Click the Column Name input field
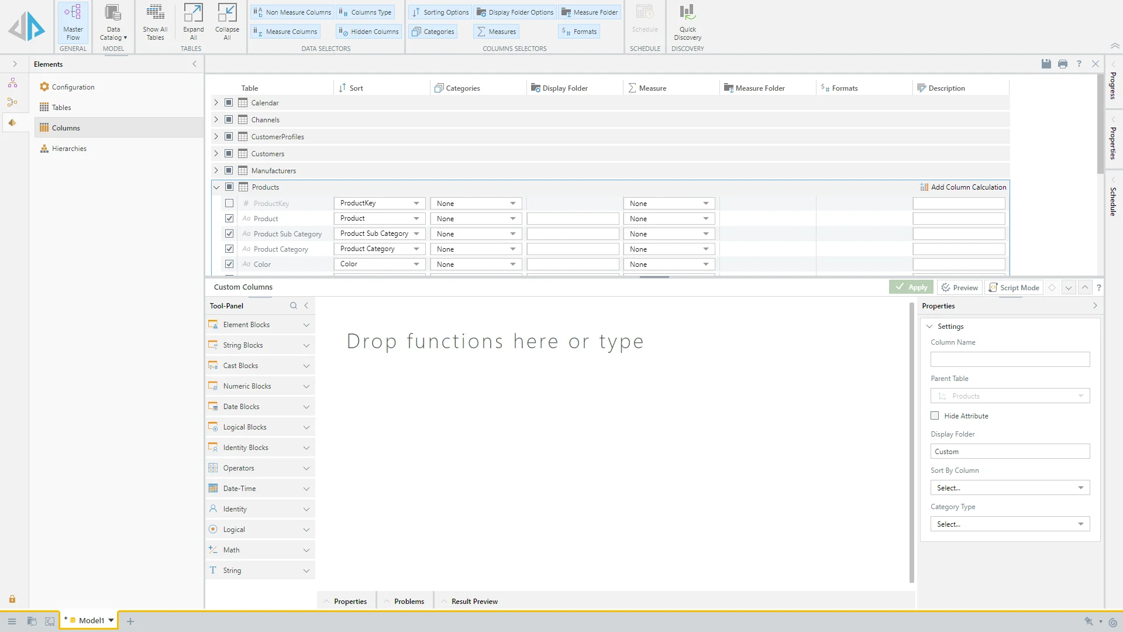Image resolution: width=1123 pixels, height=632 pixels. pos(1010,359)
